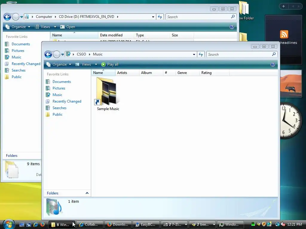Viewport: 306px width, 229px height.
Task: Click Switch between windows quick launch icon
Action: pyautogui.click(x=29, y=225)
